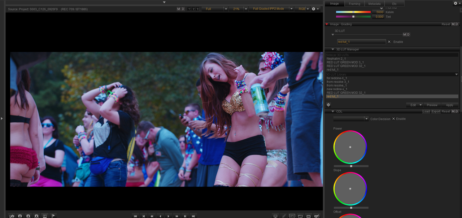Select viewer preset 1

tap(189, 9)
